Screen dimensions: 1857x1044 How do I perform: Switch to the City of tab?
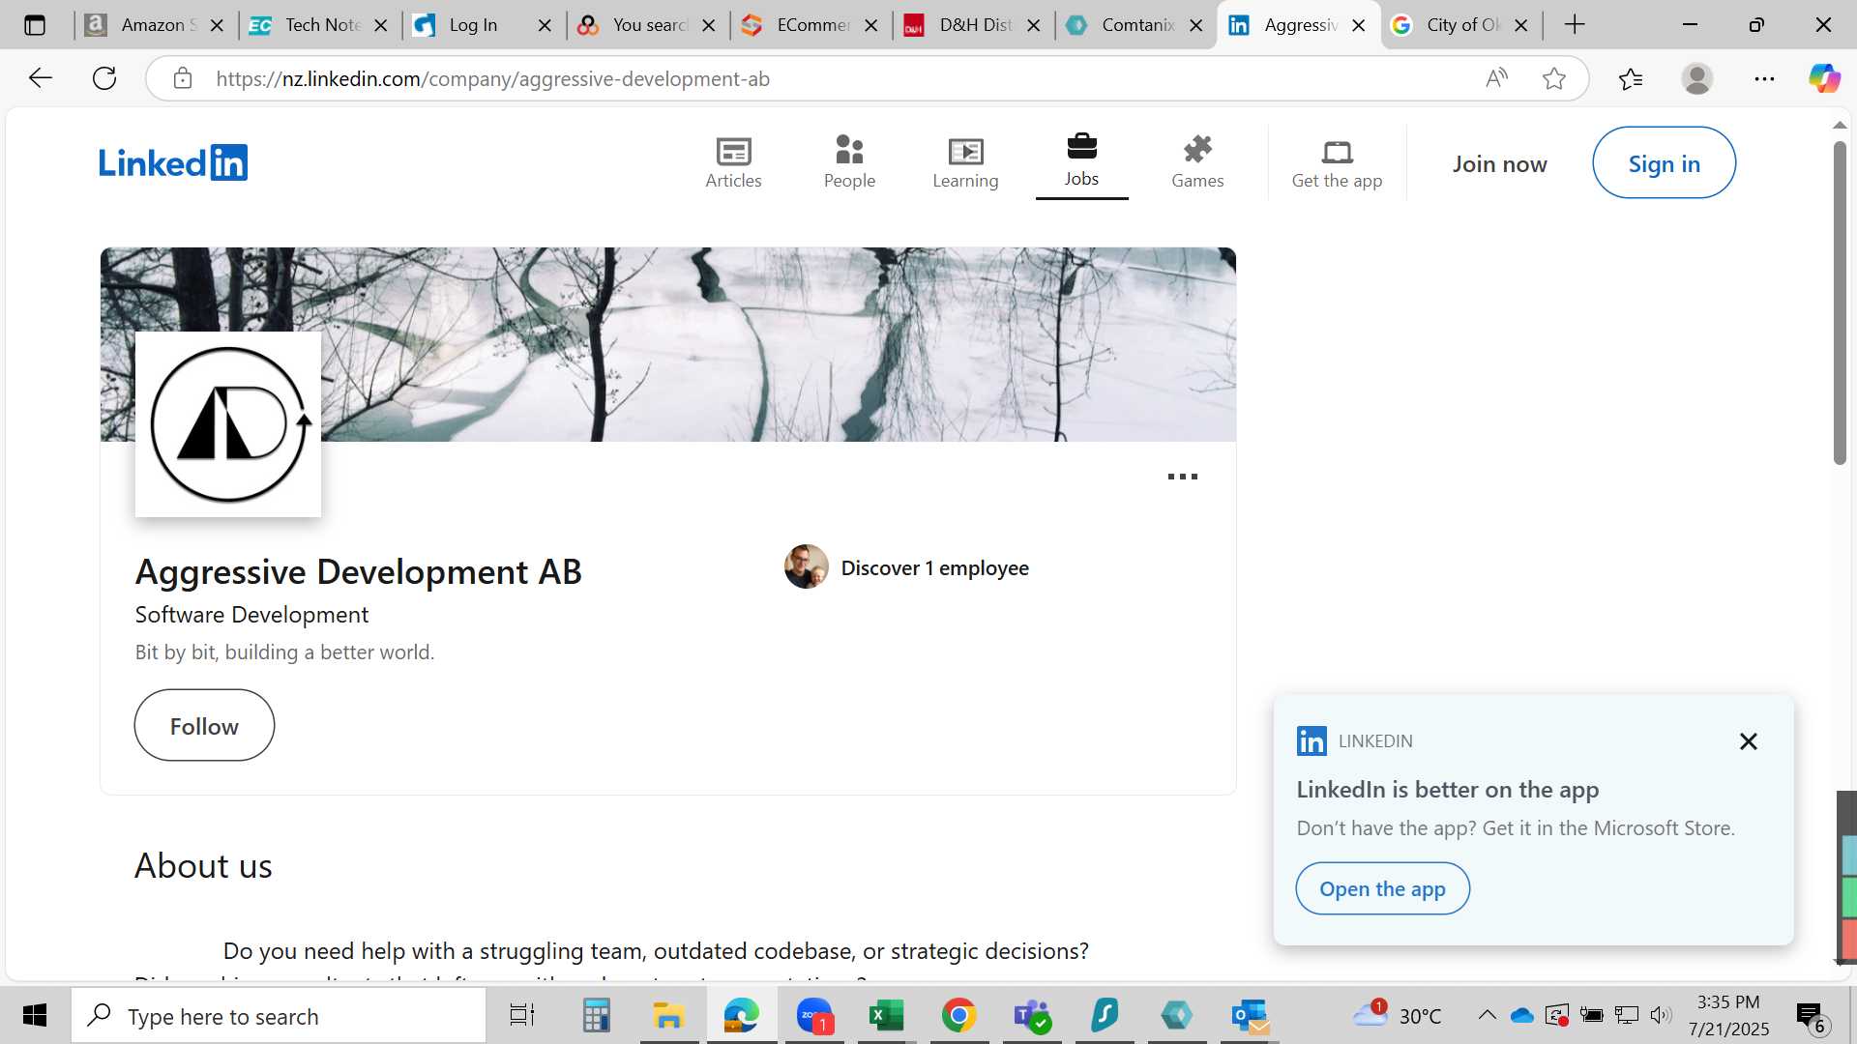pyautogui.click(x=1459, y=25)
